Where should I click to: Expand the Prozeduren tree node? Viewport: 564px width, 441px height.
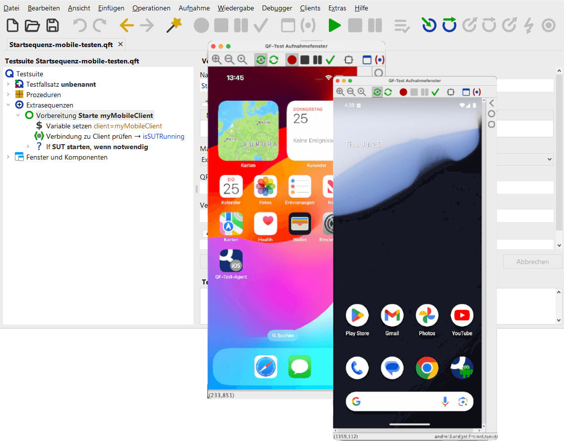click(8, 95)
